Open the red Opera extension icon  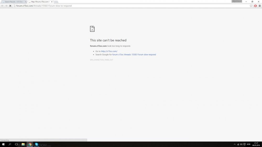point(255,6)
